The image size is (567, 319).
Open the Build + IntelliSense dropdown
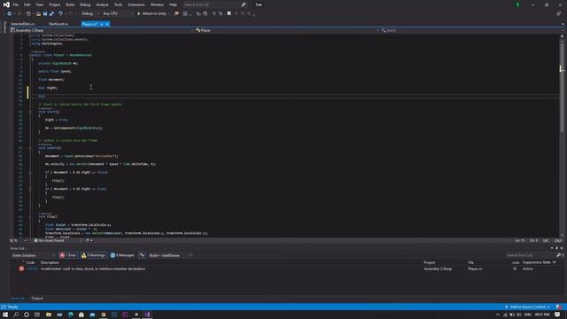pos(170,255)
